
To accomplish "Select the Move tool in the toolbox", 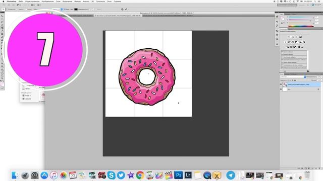I will (2, 16).
